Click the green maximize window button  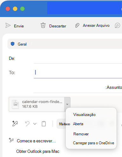(23, 9)
